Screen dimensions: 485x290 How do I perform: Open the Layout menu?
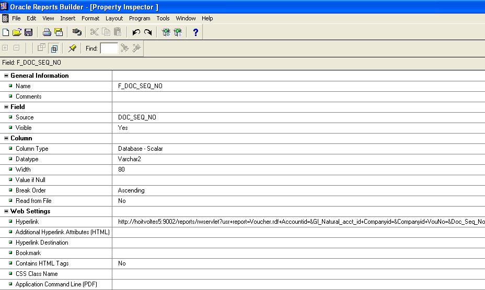click(114, 18)
